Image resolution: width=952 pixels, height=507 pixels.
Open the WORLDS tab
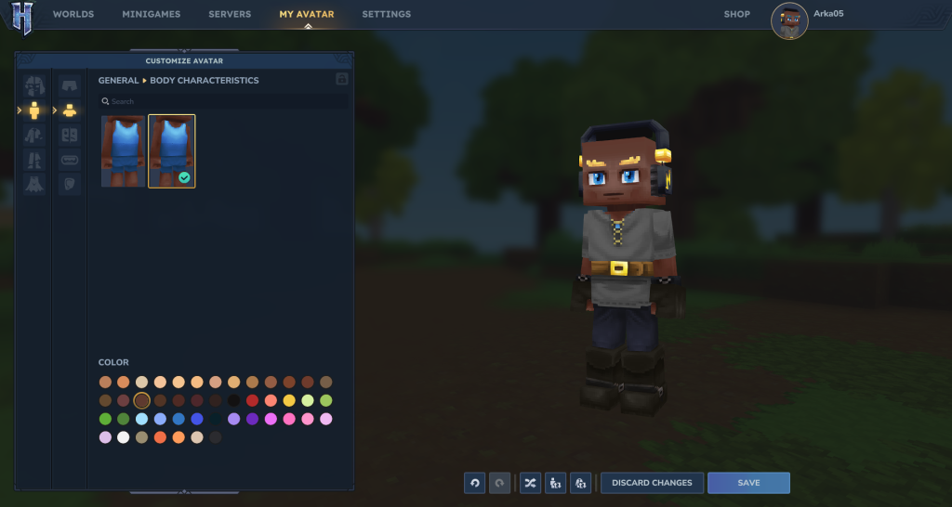[73, 14]
